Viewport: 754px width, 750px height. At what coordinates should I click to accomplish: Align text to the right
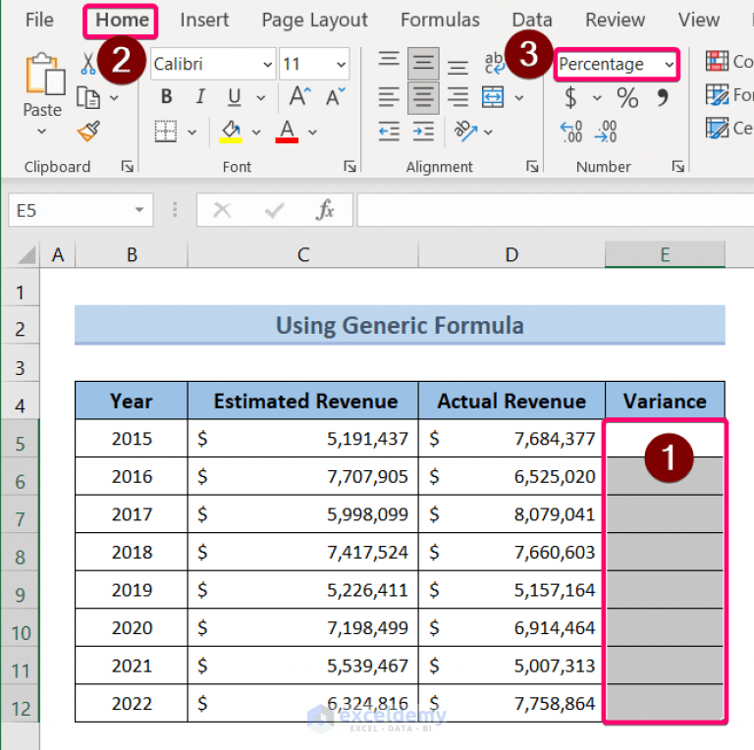click(458, 97)
